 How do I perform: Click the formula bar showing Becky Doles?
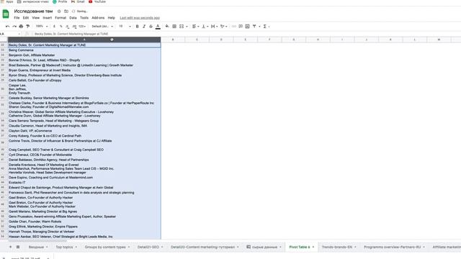coord(71,34)
